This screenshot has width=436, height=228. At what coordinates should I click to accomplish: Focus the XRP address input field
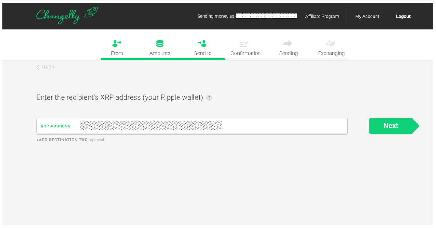coord(192,126)
